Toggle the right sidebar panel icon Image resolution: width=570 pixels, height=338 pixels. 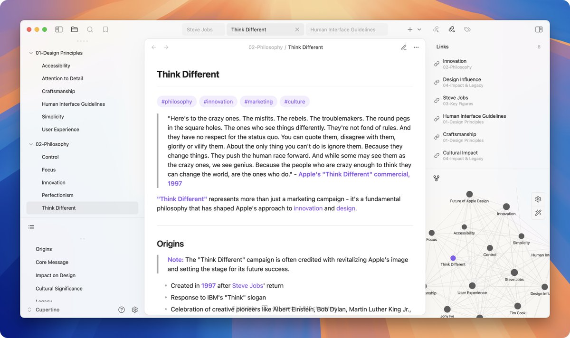coord(539,29)
